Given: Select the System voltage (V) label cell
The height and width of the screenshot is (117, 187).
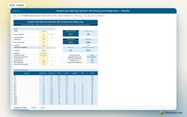Looking at the screenshot, I should (x=26, y=34).
